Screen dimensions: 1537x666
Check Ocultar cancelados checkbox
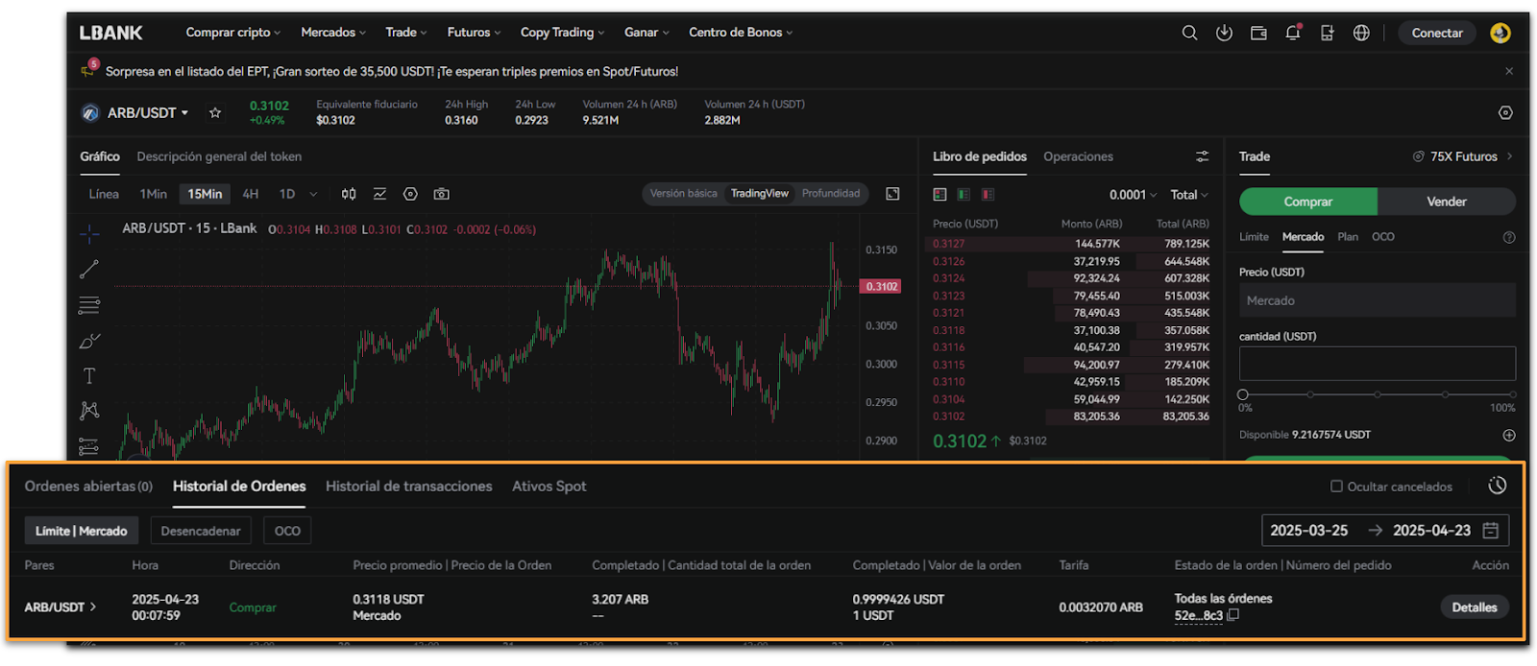click(x=1336, y=487)
